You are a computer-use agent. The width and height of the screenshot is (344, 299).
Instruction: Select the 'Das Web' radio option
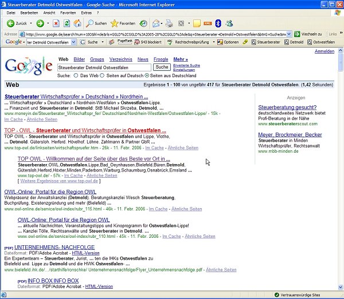(76, 75)
